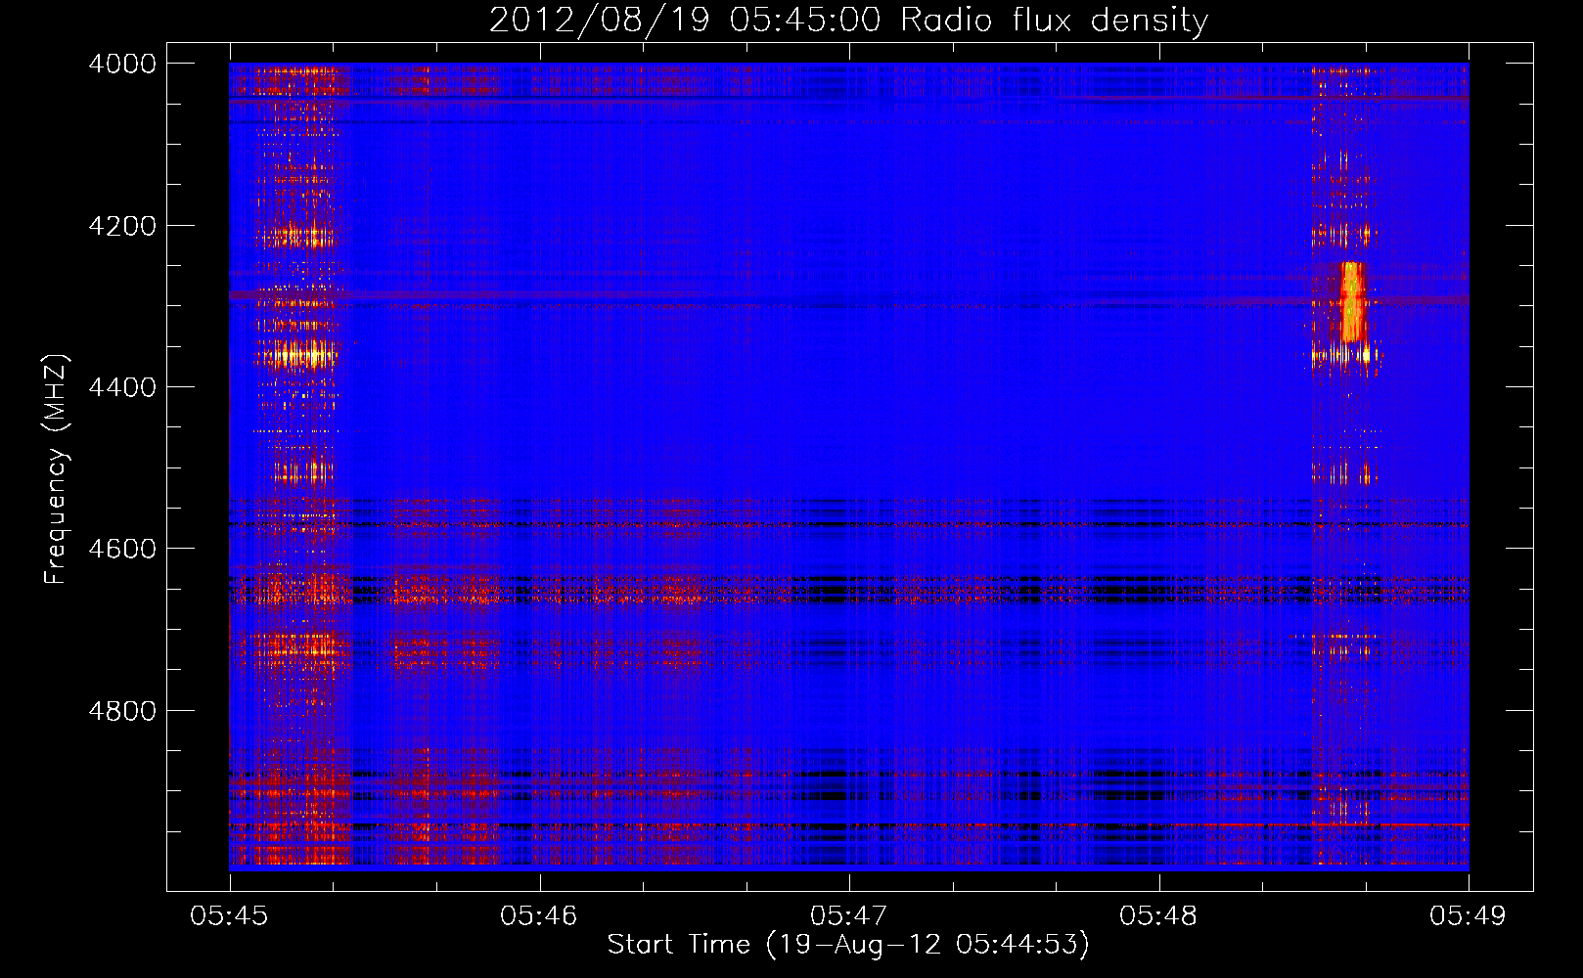The image size is (1583, 978).
Task: Click the 4800 frequency tick label
Action: tap(121, 711)
